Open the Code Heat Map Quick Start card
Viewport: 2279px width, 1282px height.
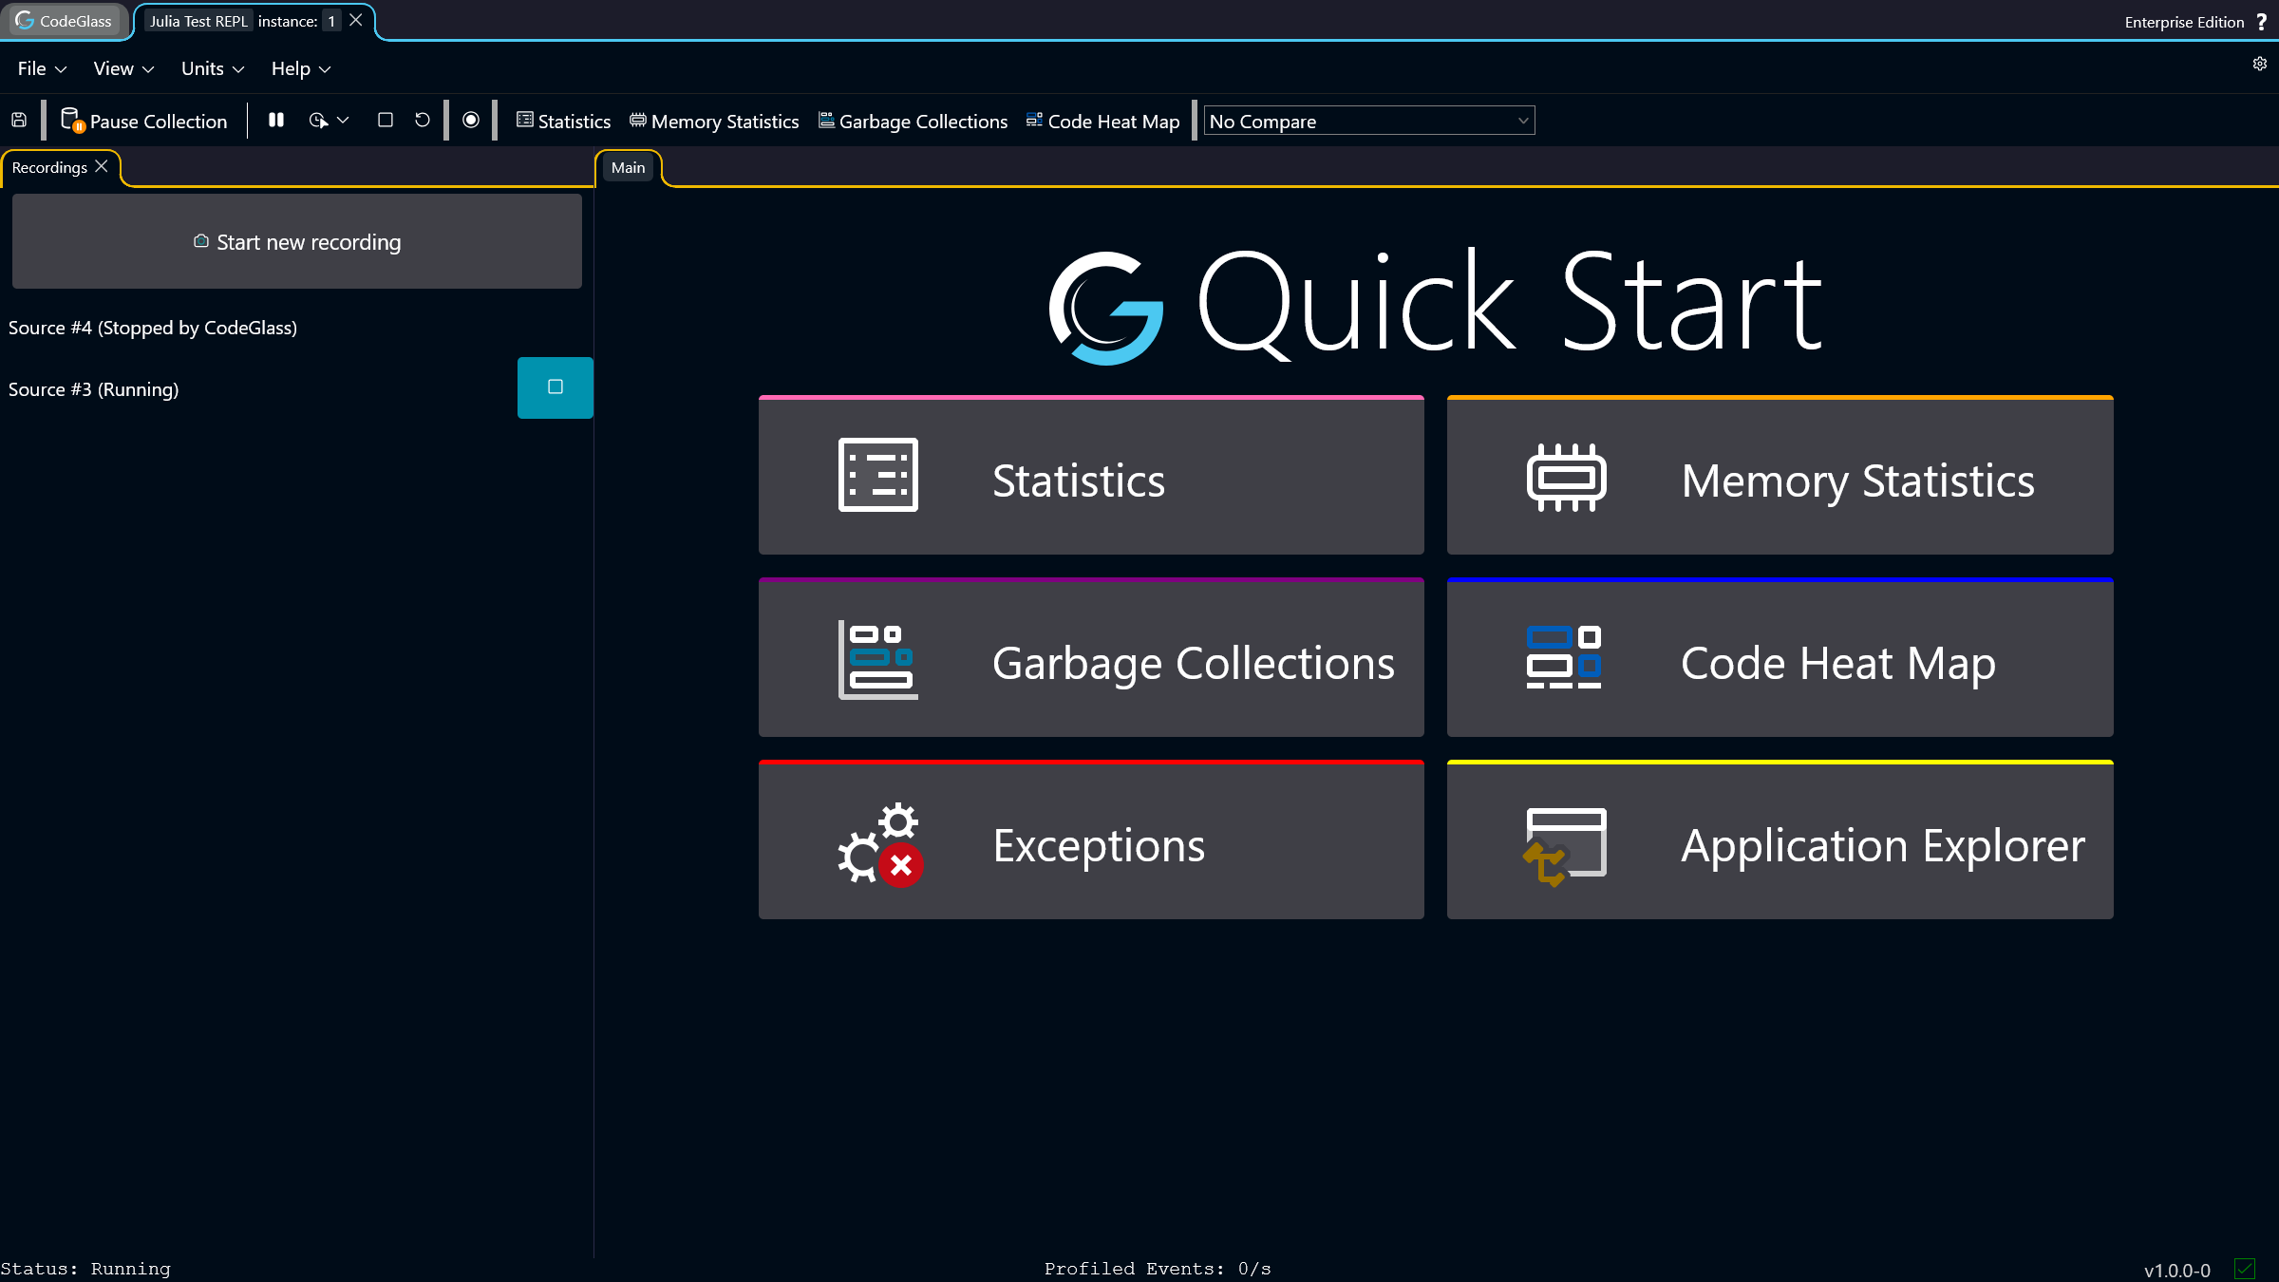tap(1780, 657)
